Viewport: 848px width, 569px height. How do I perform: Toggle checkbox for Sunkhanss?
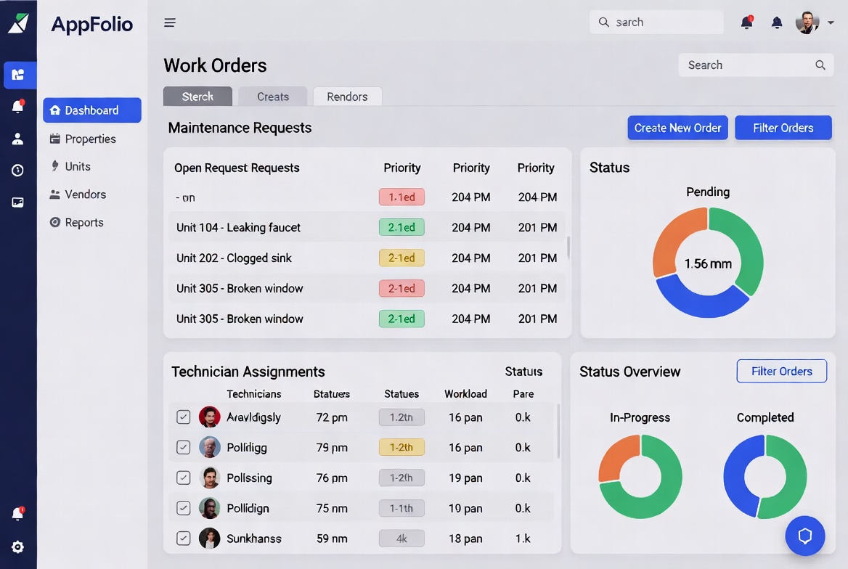184,539
